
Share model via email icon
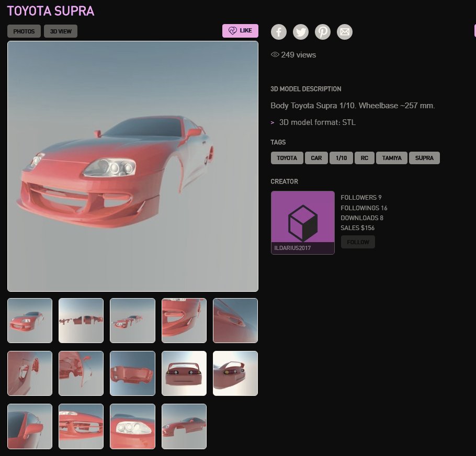(x=345, y=32)
